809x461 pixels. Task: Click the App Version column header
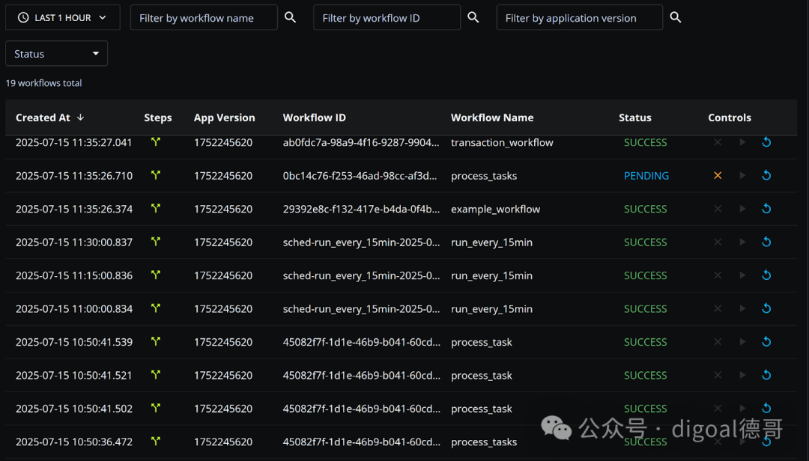[225, 117]
